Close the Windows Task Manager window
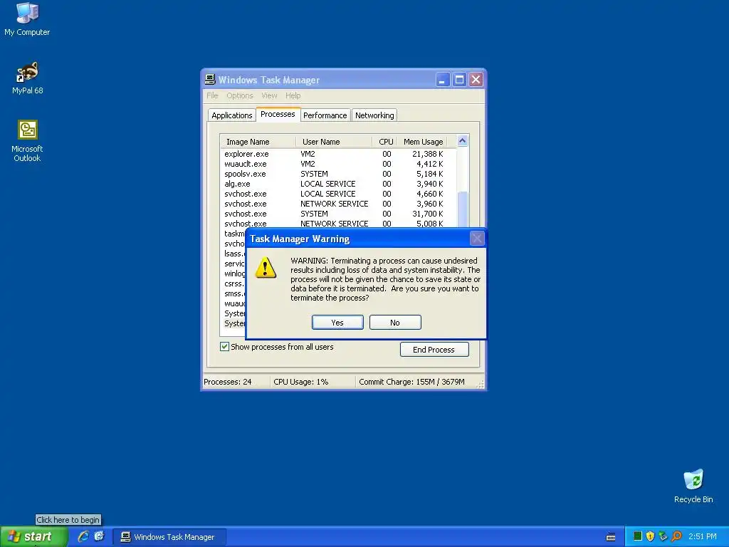Screen dimensions: 729x547 point(476,80)
